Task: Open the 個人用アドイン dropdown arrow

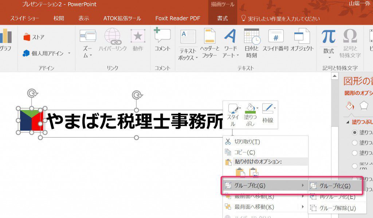Action: [x=69, y=53]
